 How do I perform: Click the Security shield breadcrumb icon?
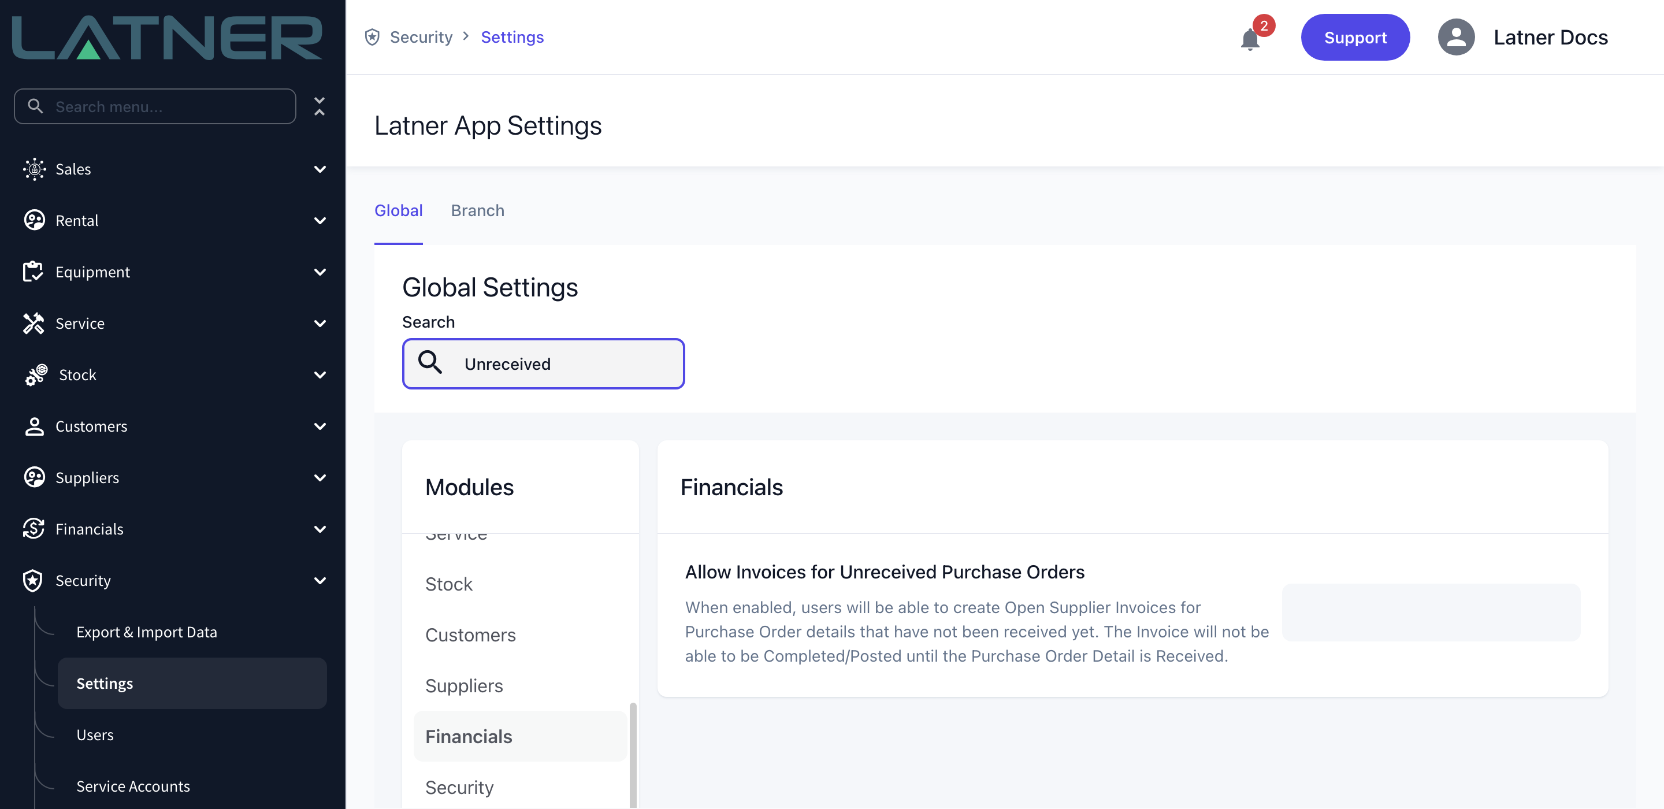pyautogui.click(x=372, y=37)
